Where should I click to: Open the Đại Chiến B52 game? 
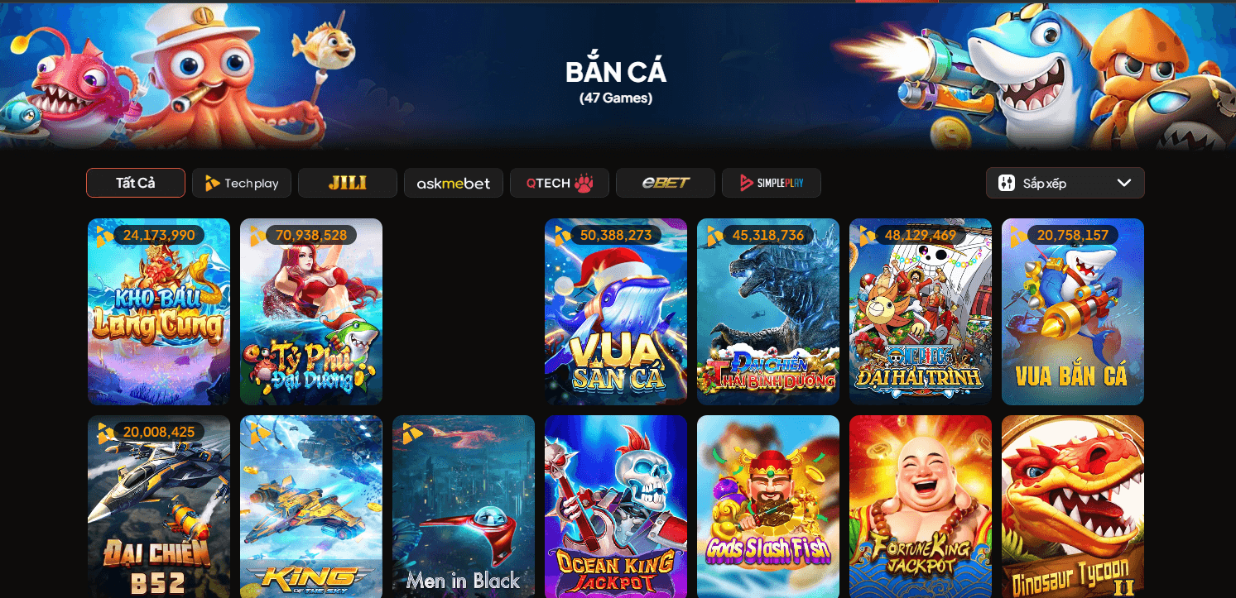[159, 506]
